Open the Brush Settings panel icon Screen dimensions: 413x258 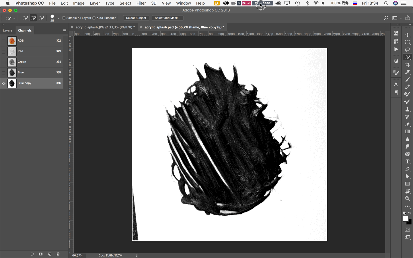click(396, 73)
